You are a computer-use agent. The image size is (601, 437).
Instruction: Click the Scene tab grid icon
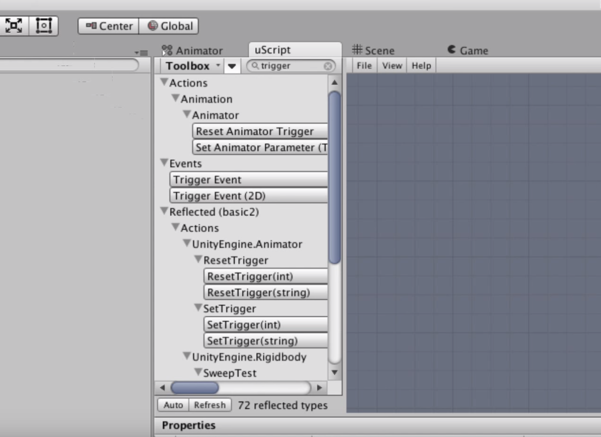(357, 50)
